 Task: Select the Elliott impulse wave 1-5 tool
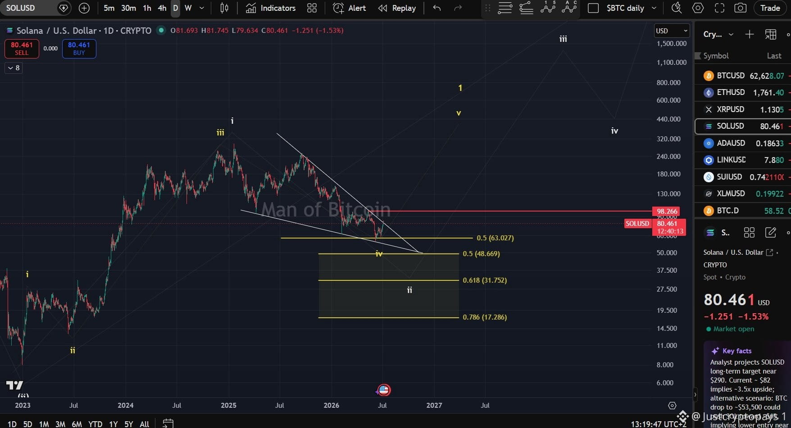pos(548,7)
